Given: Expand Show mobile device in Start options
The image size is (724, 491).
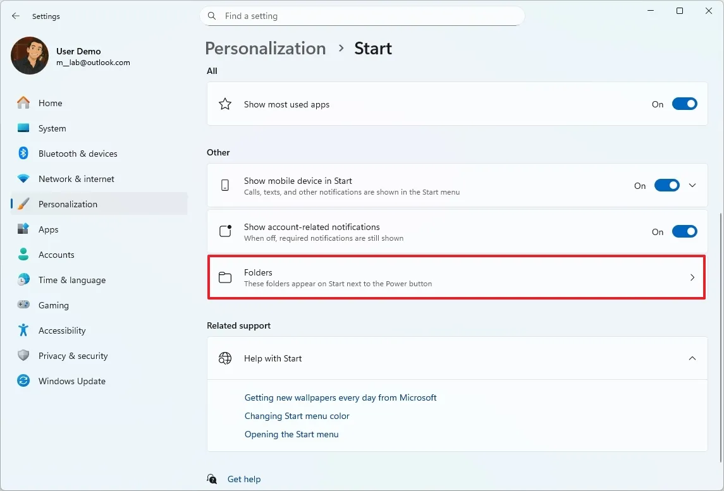Looking at the screenshot, I should pos(692,185).
